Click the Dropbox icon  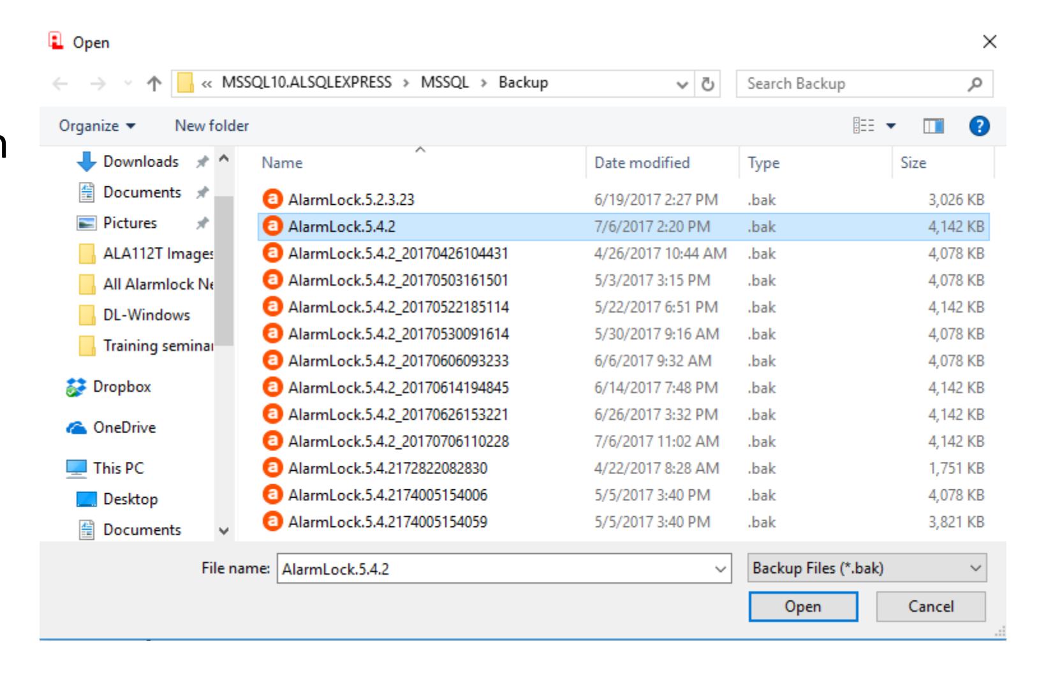[x=76, y=387]
